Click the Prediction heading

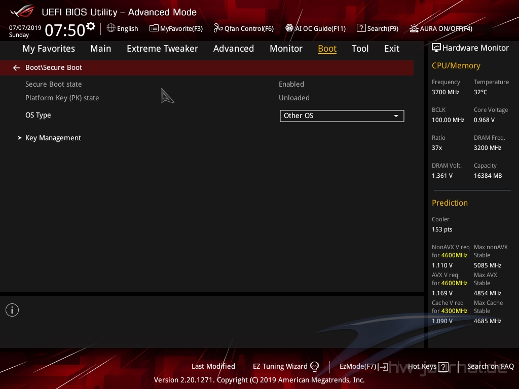[450, 203]
